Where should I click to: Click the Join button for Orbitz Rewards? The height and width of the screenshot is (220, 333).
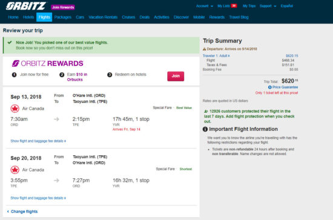176,76
